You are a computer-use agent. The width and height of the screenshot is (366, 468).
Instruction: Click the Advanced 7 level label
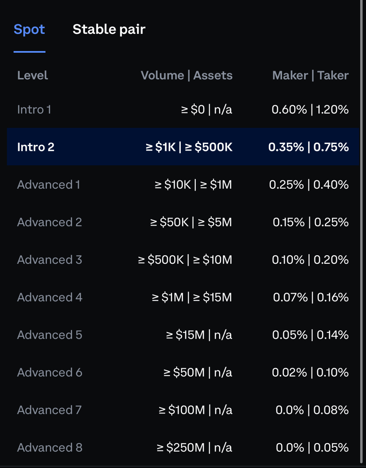[x=49, y=410]
